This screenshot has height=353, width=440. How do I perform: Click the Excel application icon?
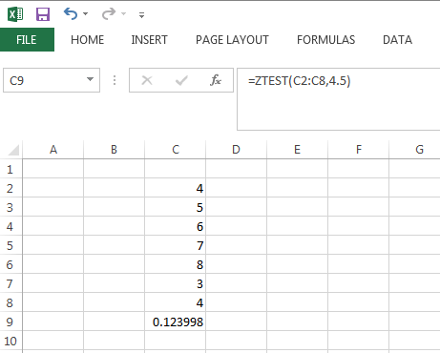point(15,14)
